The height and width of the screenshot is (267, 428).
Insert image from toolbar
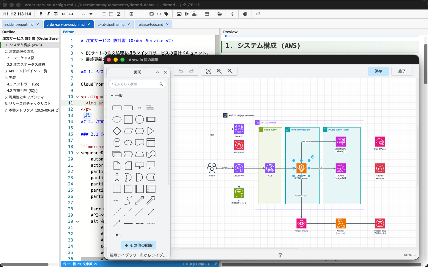179,14
